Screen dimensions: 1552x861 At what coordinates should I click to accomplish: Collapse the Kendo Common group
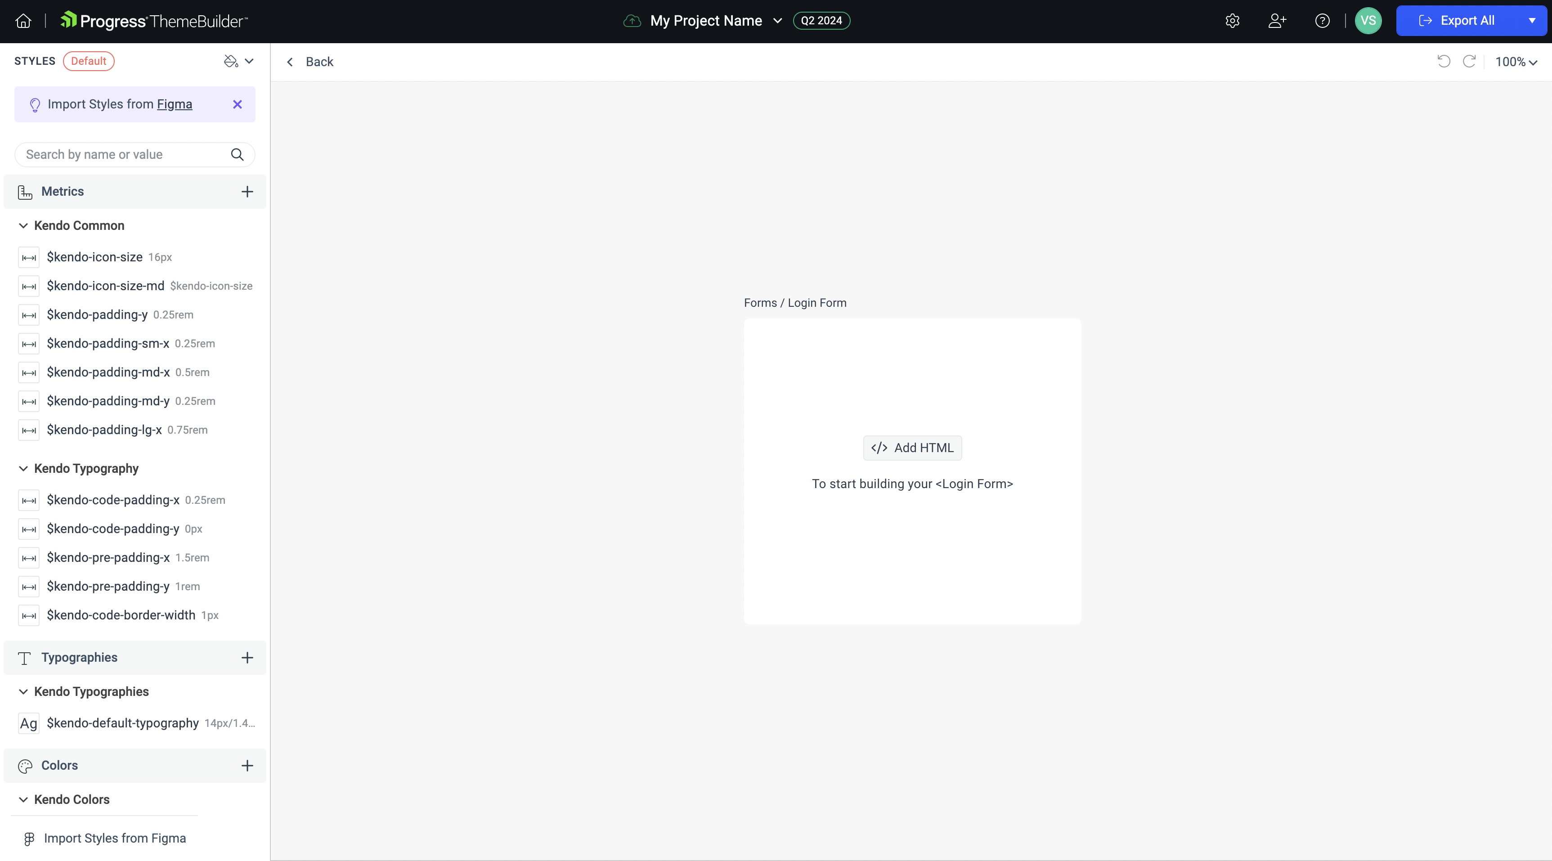pyautogui.click(x=23, y=226)
